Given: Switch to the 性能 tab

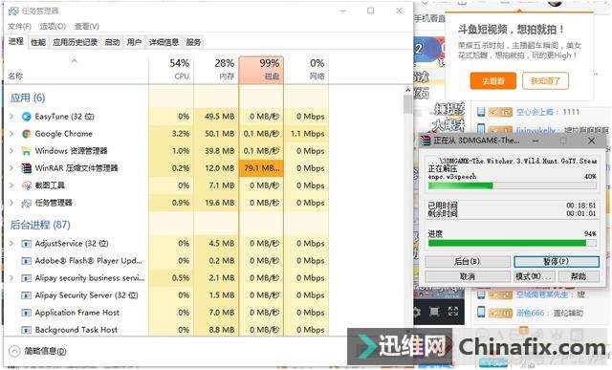Looking at the screenshot, I should (x=38, y=42).
